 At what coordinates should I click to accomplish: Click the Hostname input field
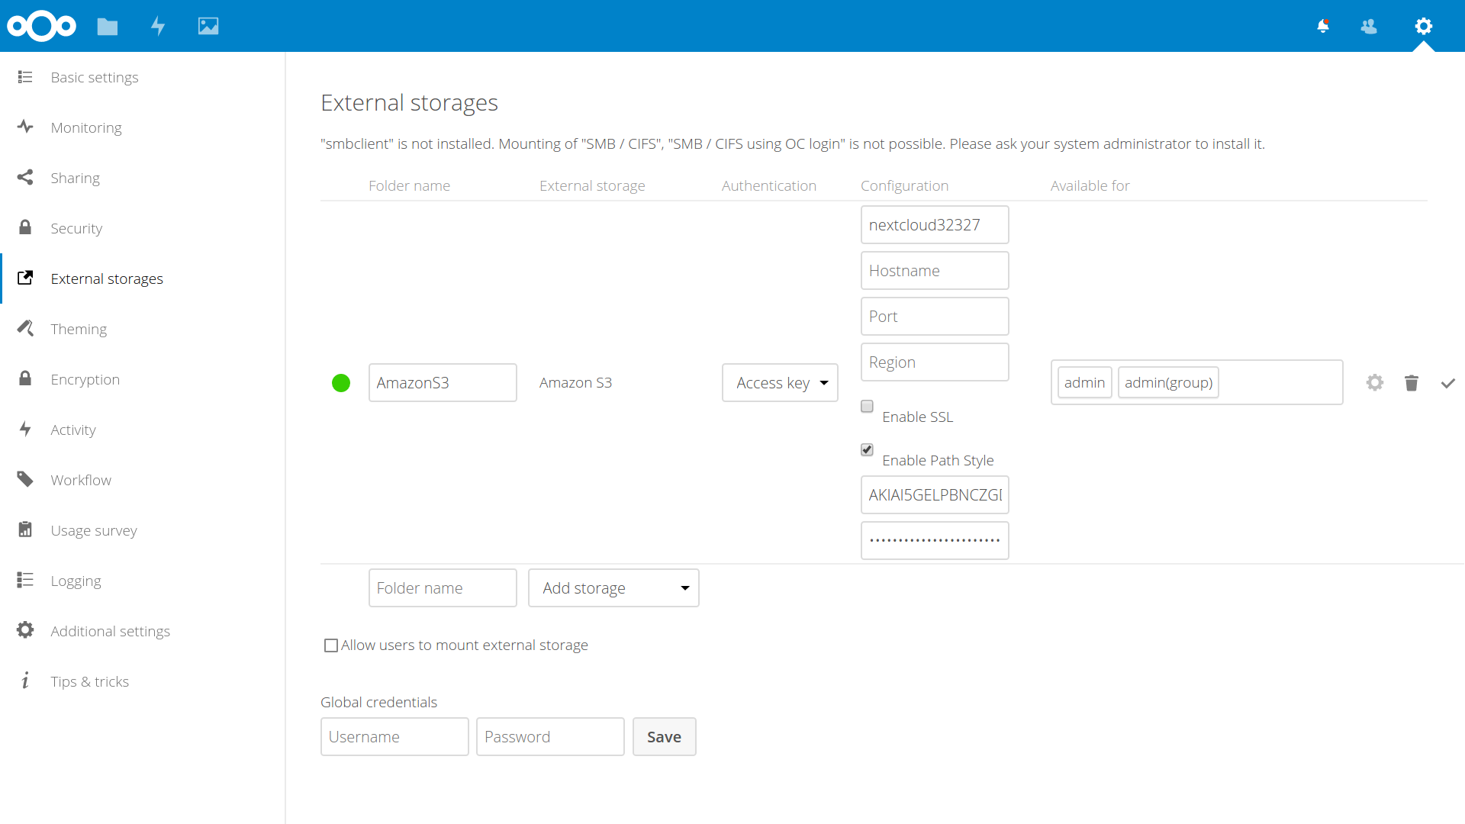point(935,271)
